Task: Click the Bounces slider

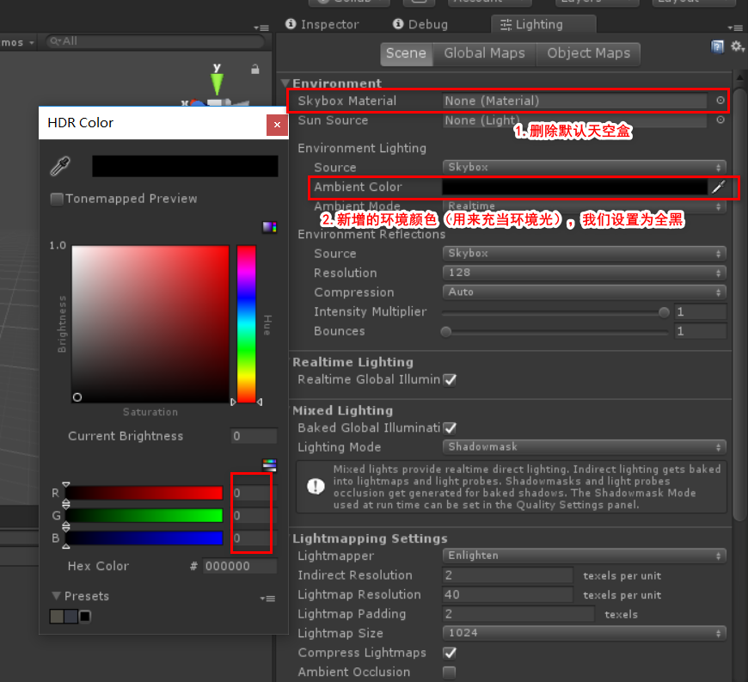Action: (555, 332)
